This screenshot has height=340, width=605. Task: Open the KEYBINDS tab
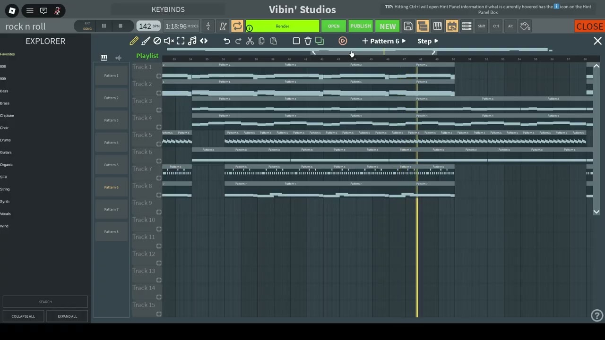point(168,9)
